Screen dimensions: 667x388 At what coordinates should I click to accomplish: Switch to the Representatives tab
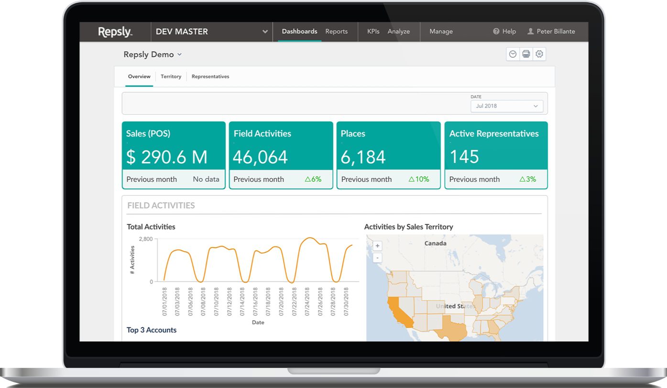pos(210,76)
